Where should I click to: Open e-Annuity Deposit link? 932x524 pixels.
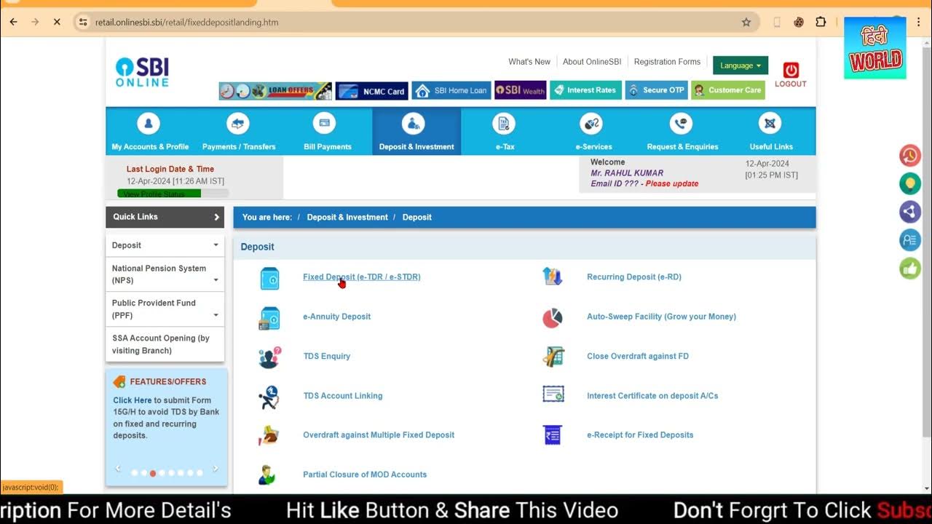click(x=337, y=317)
